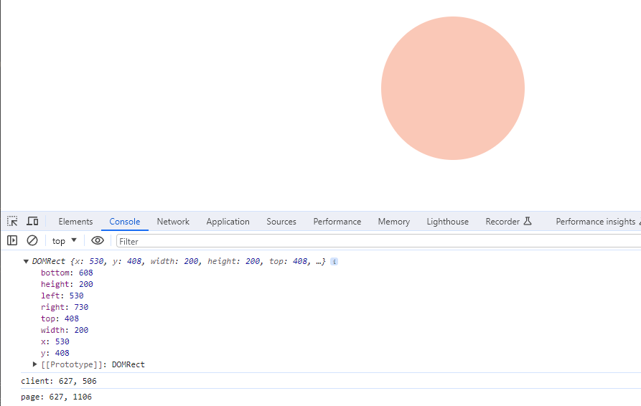Image resolution: width=641 pixels, height=406 pixels.
Task: Open the Application tab
Action: tap(228, 222)
